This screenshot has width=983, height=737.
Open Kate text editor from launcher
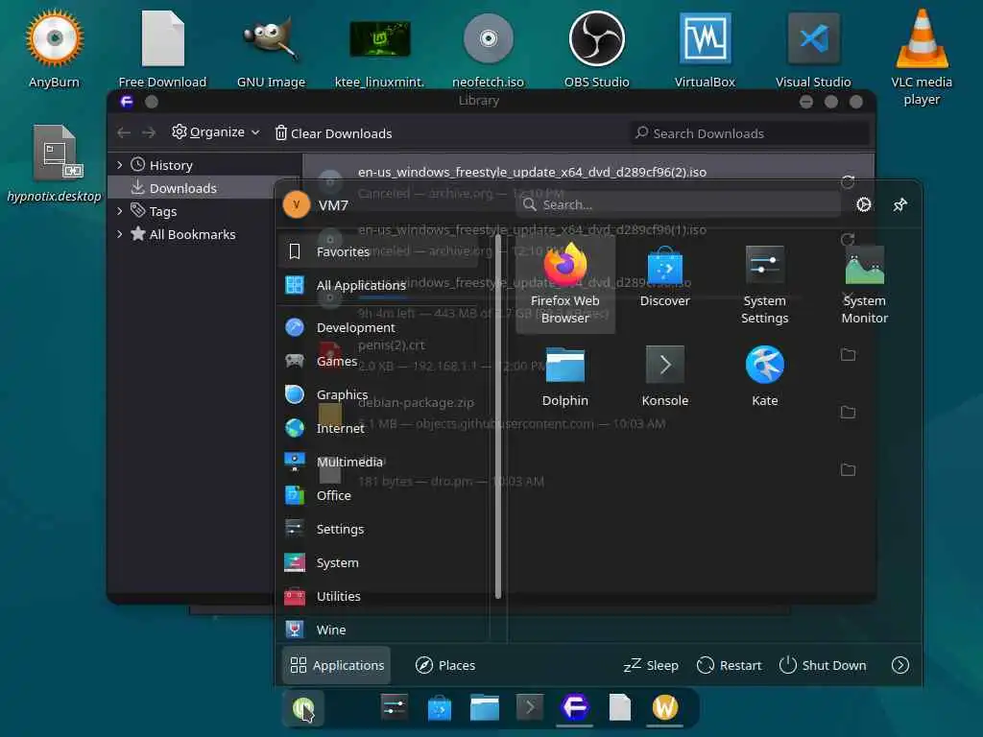click(x=764, y=376)
